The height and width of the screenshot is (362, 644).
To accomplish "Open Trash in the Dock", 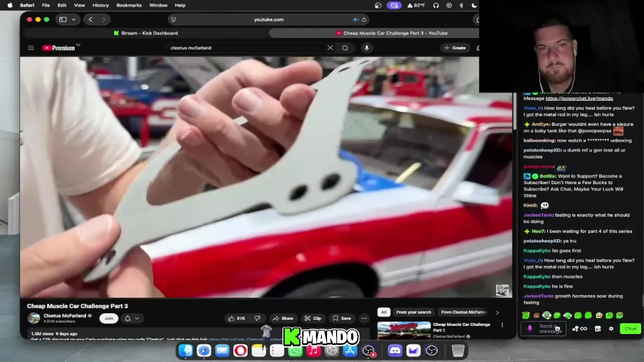I will click(458, 350).
